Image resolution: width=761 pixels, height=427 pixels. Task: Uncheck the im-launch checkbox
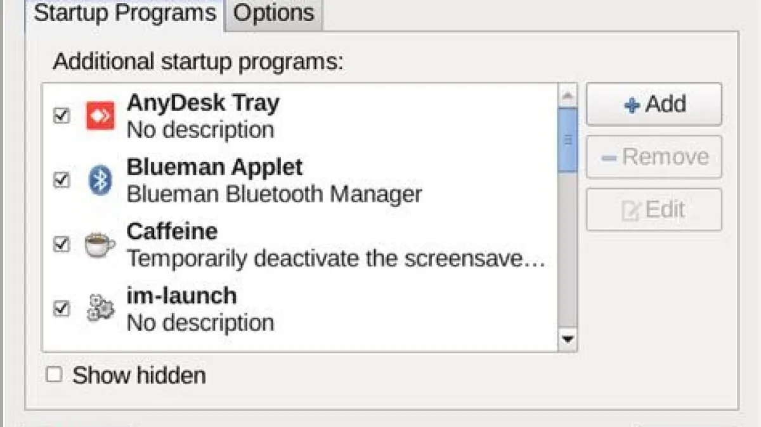tap(61, 309)
